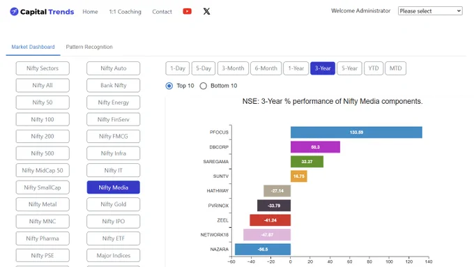474x267 pixels.
Task: Click the SUNTV orange bar
Action: (299, 176)
